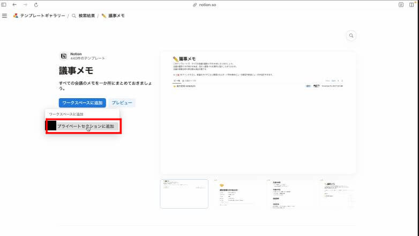Screen dimensions: 419x236
Task: Open the circular search icon
Action: [351, 35]
